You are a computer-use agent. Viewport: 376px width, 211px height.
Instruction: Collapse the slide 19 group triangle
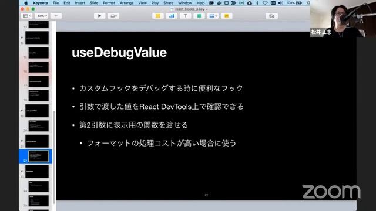(x=22, y=111)
